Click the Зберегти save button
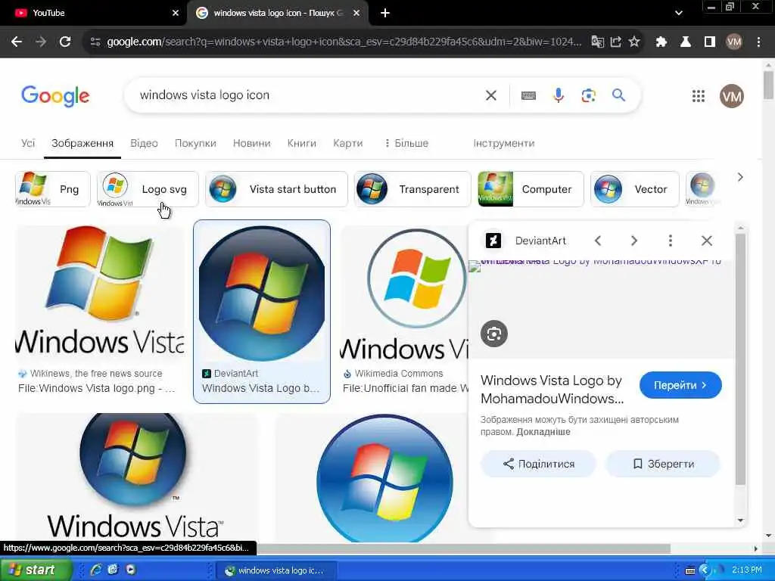The image size is (775, 581). (663, 464)
